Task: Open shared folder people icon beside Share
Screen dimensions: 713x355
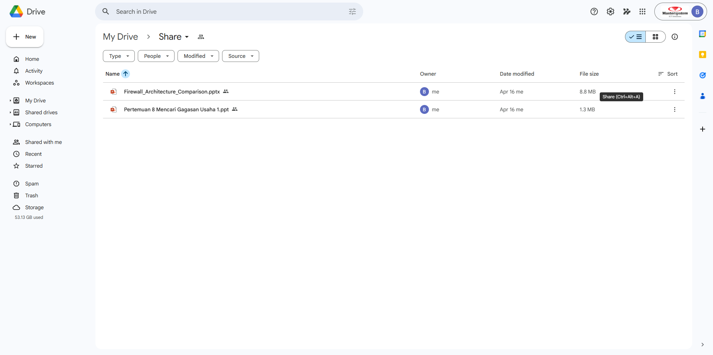Action: point(201,37)
